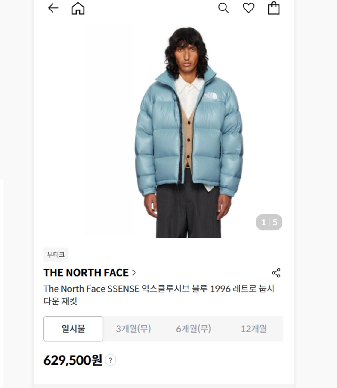
Task: Select the 일시불 payment option
Action: (x=73, y=329)
